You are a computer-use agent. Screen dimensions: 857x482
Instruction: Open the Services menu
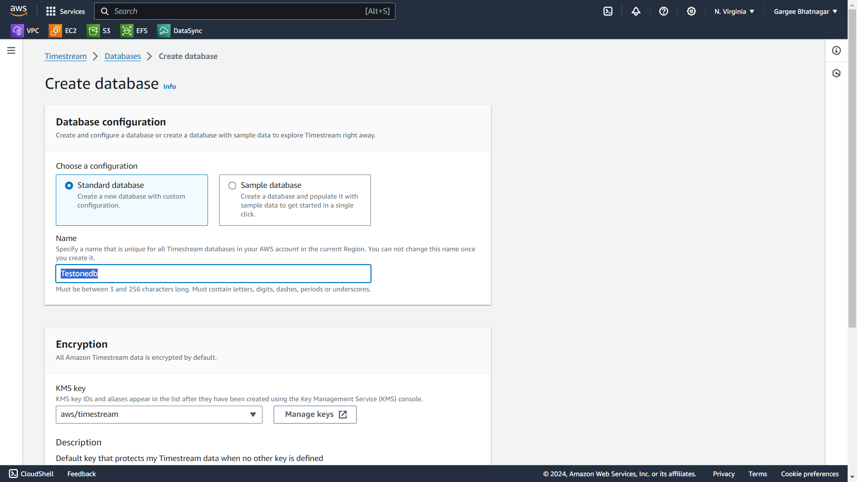(66, 12)
